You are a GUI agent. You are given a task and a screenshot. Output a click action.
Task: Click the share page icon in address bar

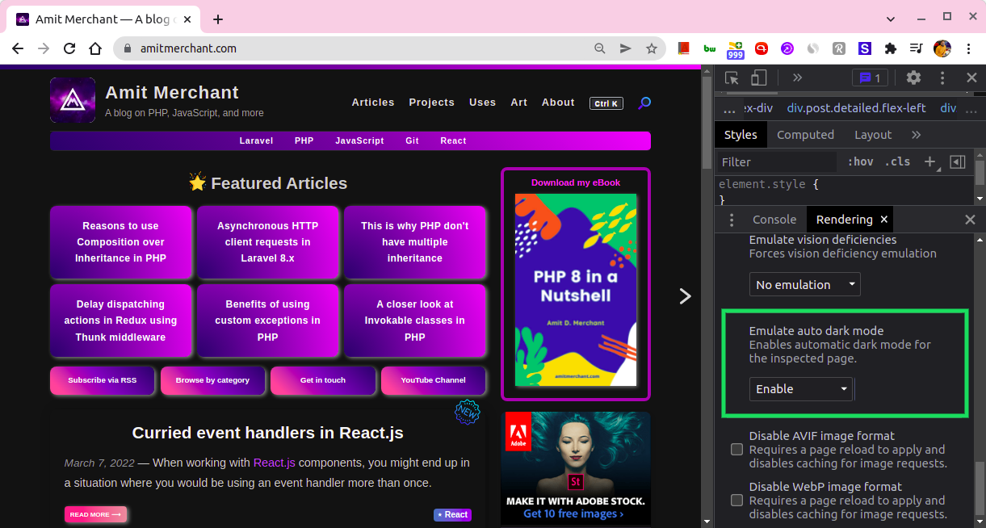pos(626,48)
